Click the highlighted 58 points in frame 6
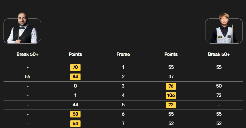The width and height of the screenshot is (246, 128). pos(75,114)
